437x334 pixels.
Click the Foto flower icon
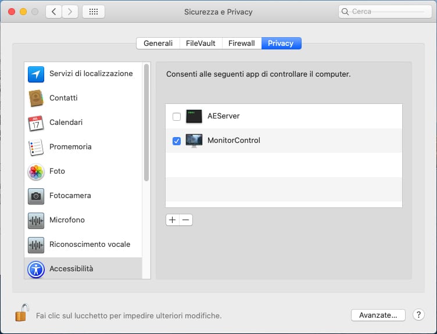click(x=36, y=171)
